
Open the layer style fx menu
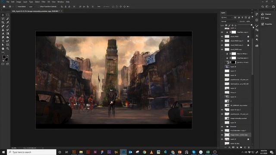click(229, 147)
